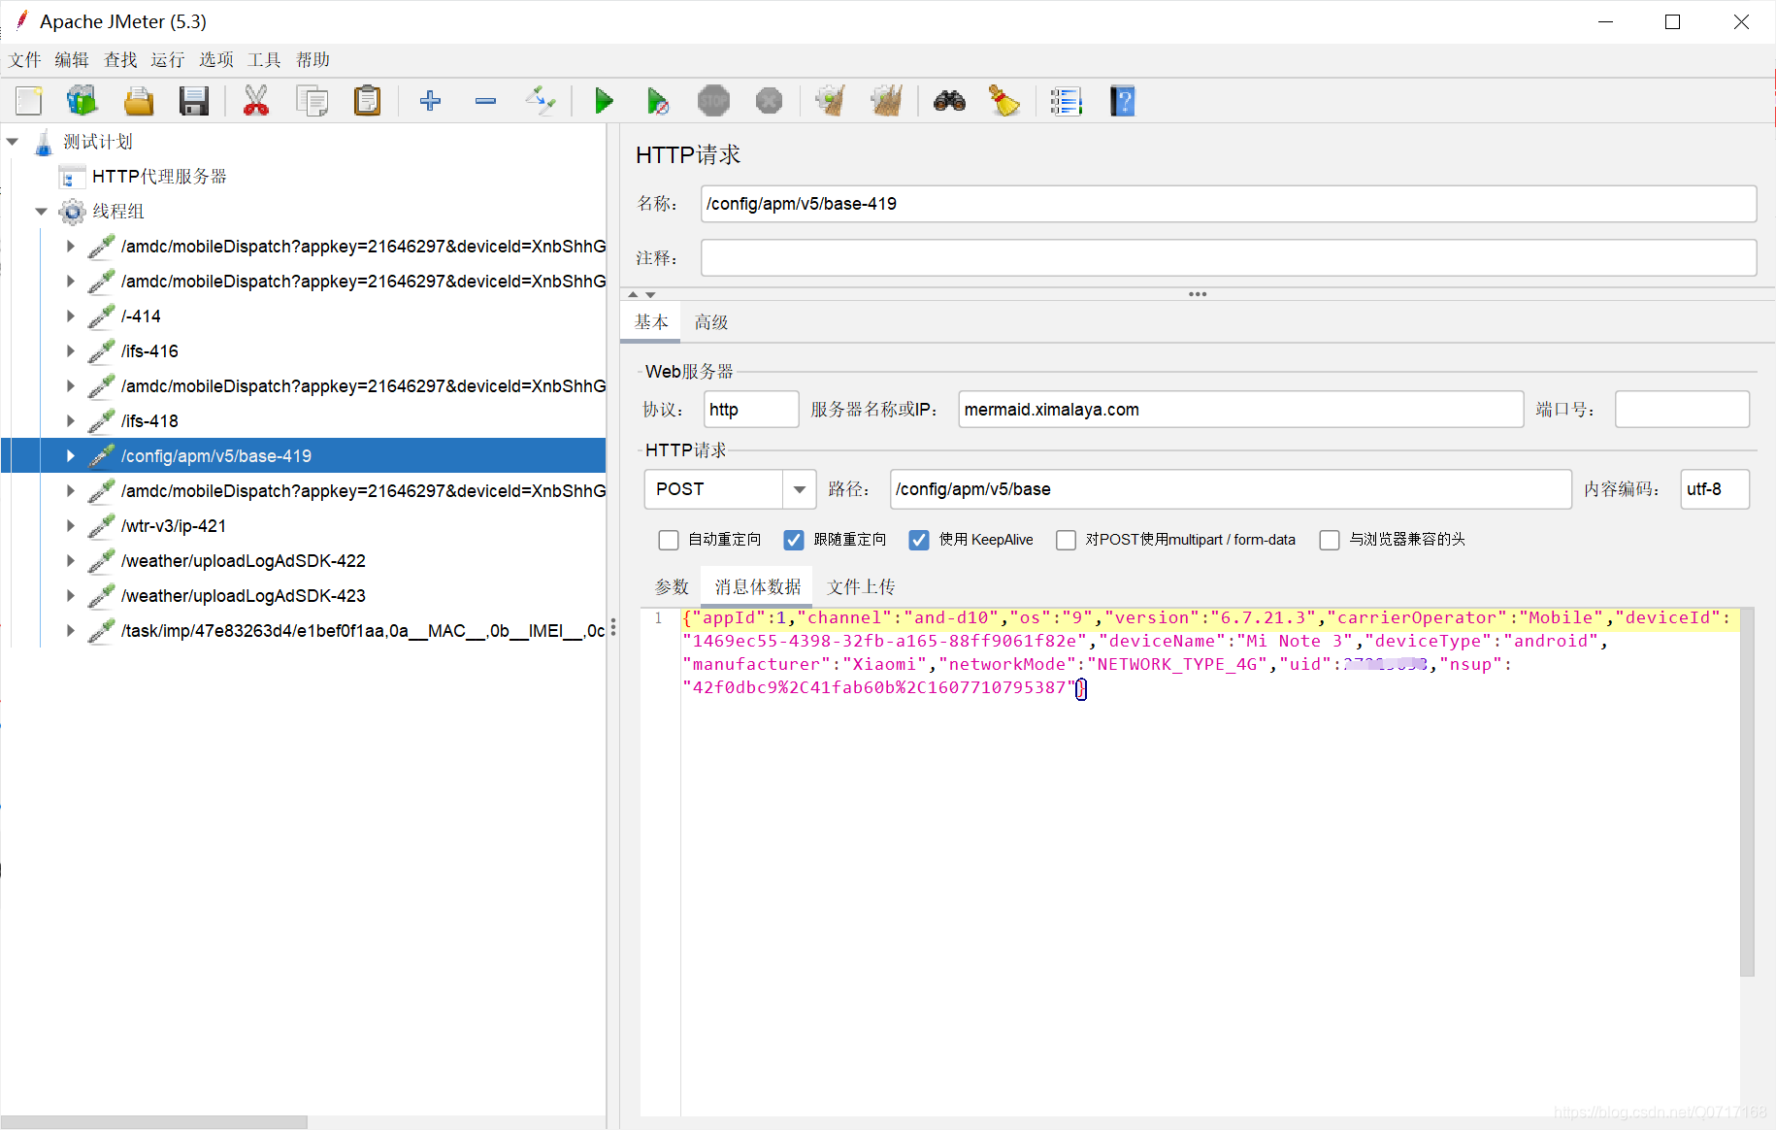Expand the /wtr-v3/ip-421 node
Screen dimensions: 1776x1130
click(70, 526)
